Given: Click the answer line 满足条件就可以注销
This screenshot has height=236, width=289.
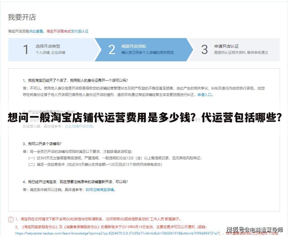Looking at the screenshot, I should tap(69, 189).
